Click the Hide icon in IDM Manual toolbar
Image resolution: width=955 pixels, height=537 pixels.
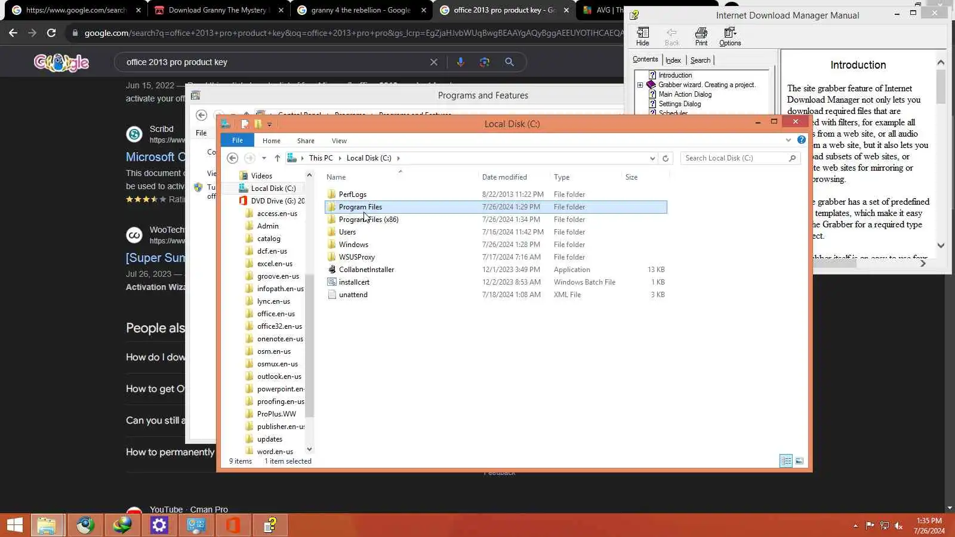(643, 36)
